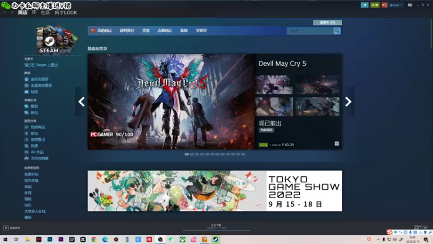Open the wishlist button above search
This screenshot has height=244, width=433.
(327, 22)
